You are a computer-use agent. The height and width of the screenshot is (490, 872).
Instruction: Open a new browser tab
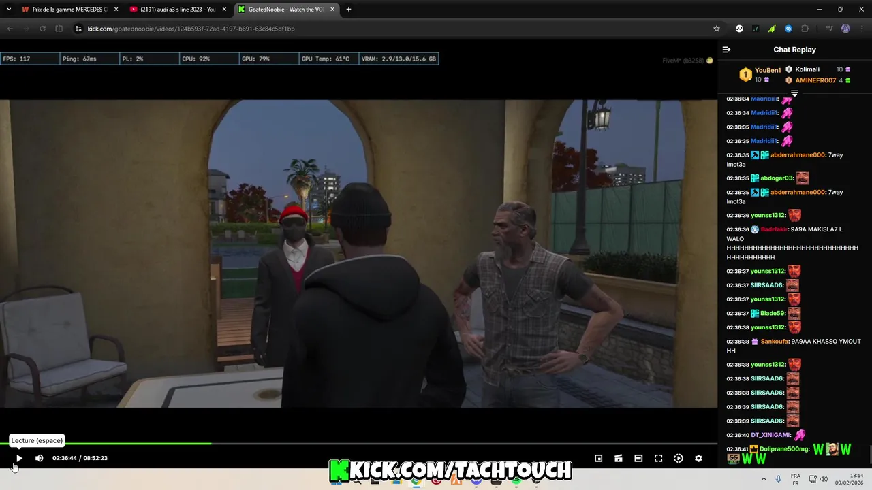[x=349, y=10]
